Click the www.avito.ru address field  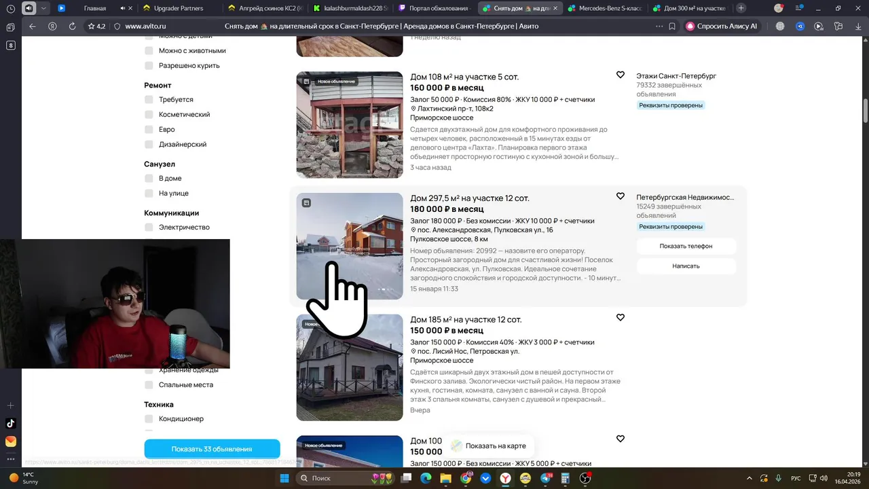[146, 26]
